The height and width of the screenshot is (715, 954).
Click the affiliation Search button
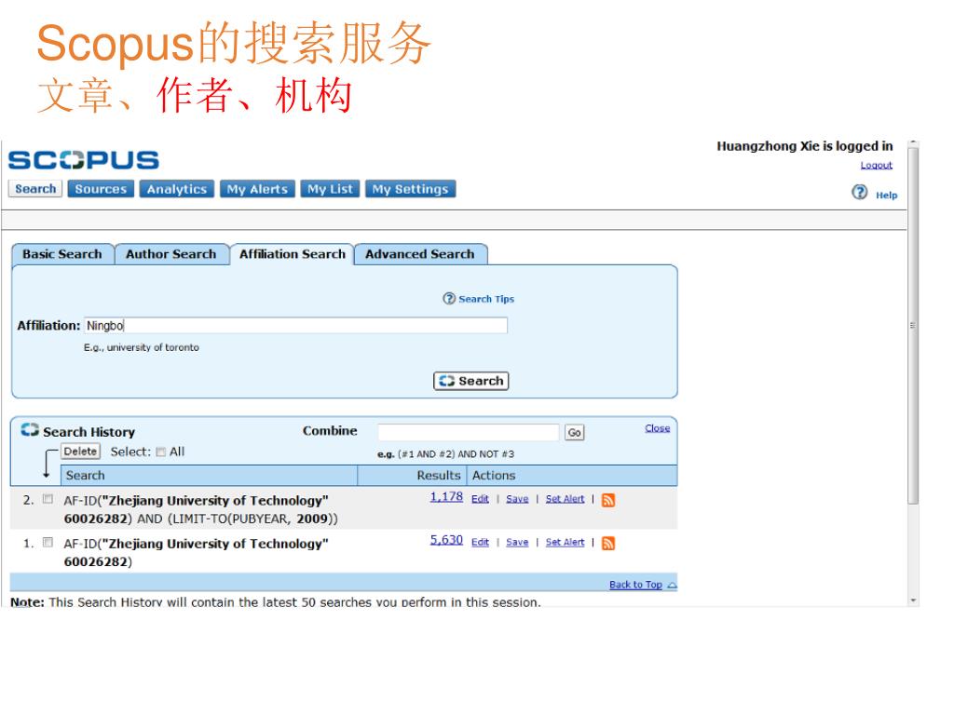(x=470, y=381)
